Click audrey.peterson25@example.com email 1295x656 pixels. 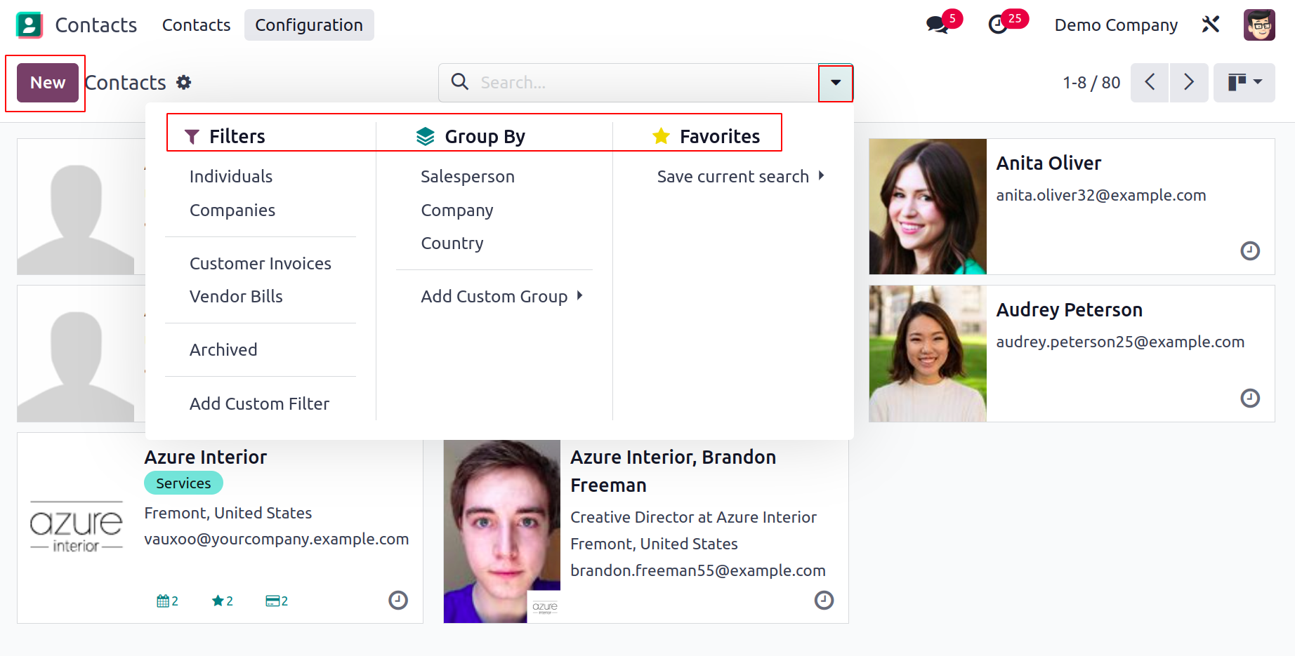coord(1120,342)
